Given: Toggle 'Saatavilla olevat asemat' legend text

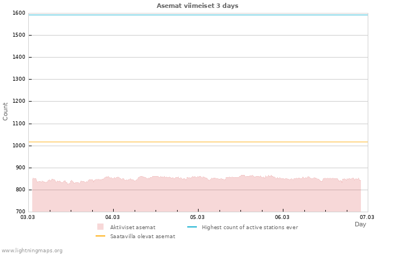Looking at the screenshot, I should [143, 237].
